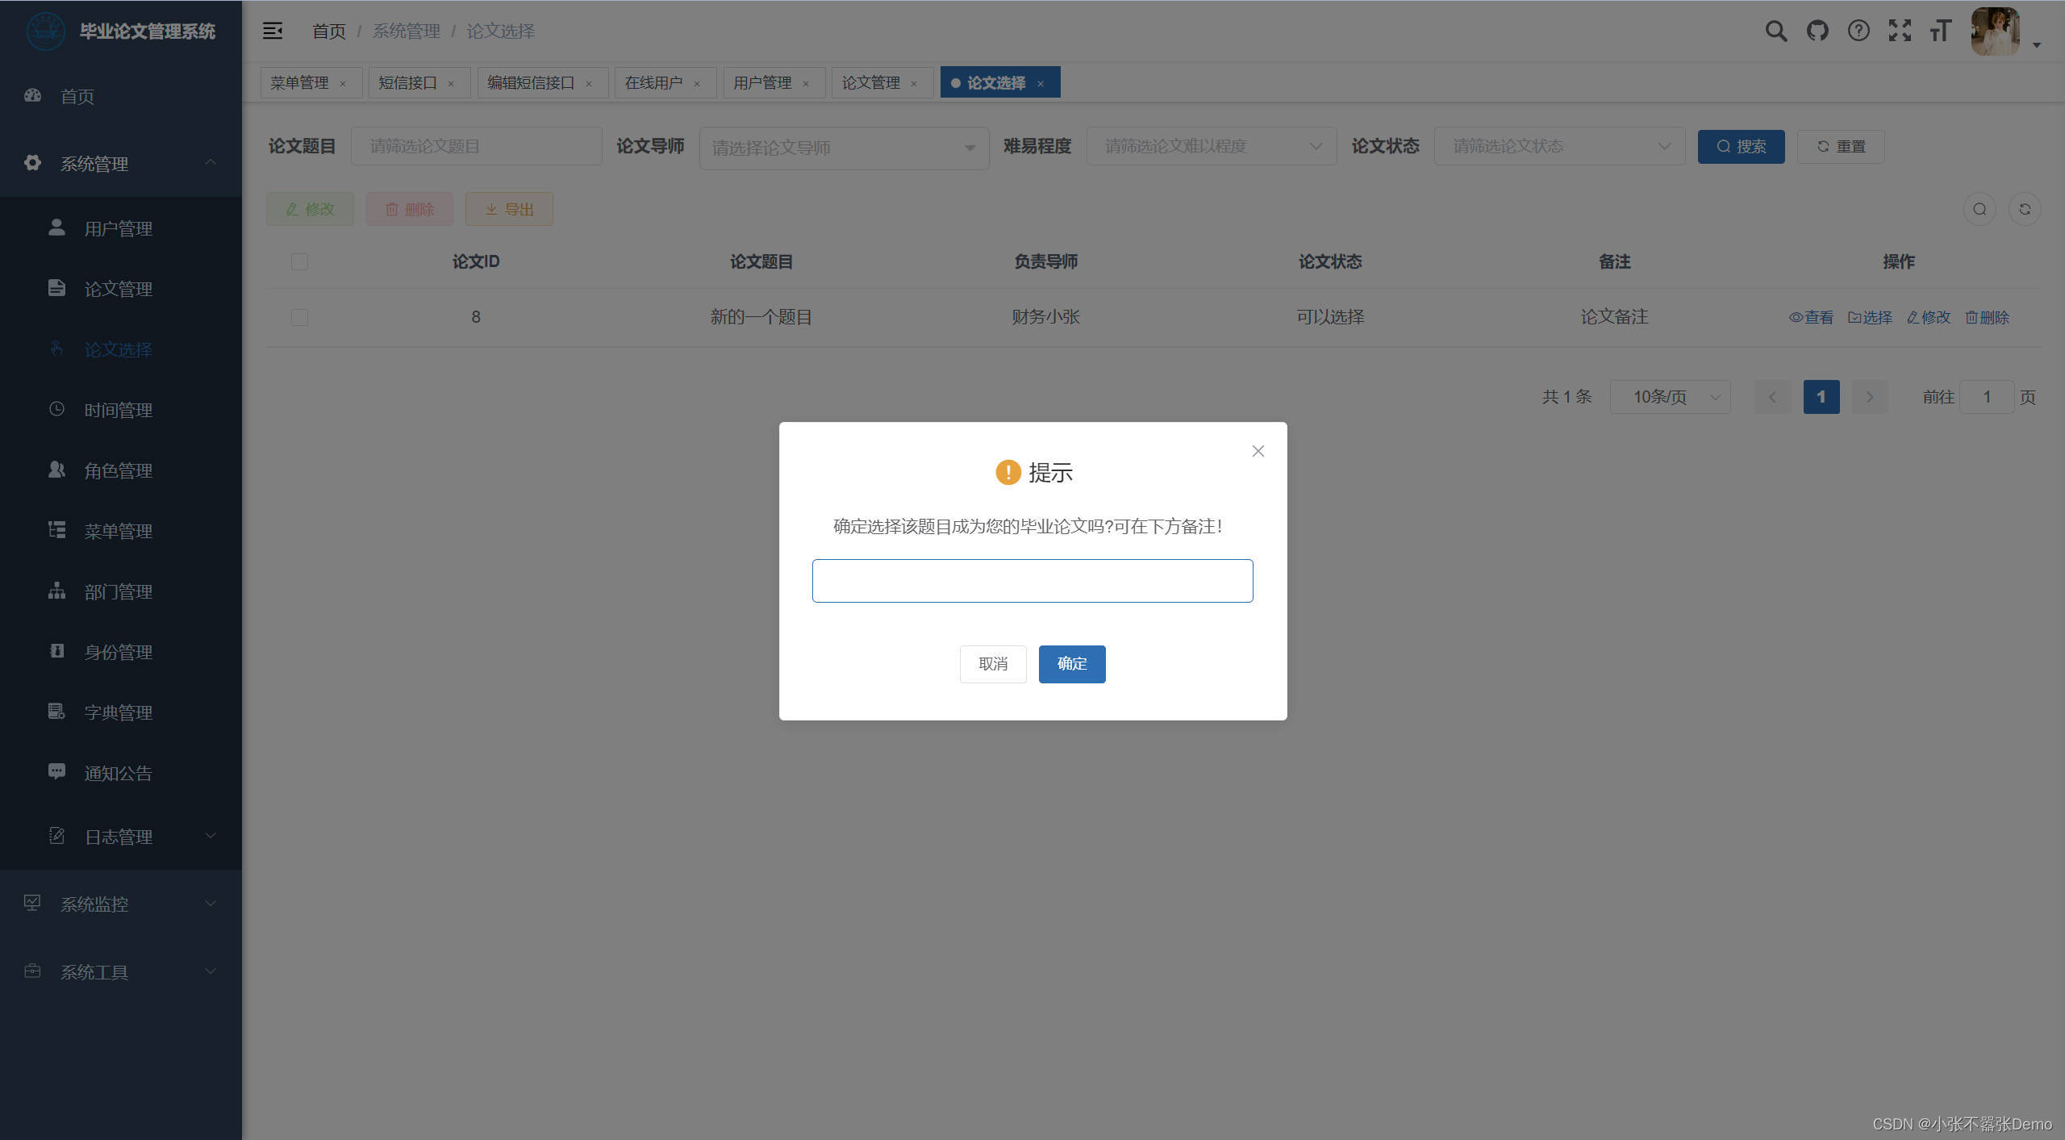Click the table refresh circular icon
2065x1140 pixels.
click(x=2025, y=210)
